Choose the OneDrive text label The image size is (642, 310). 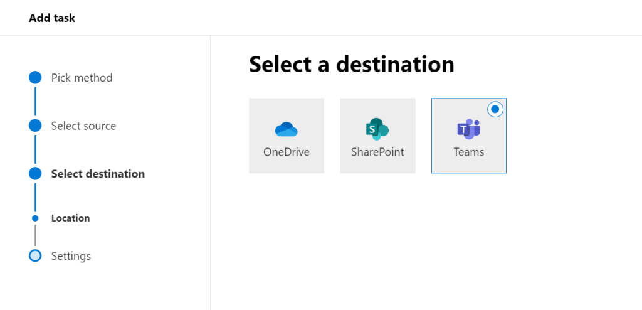pos(287,152)
